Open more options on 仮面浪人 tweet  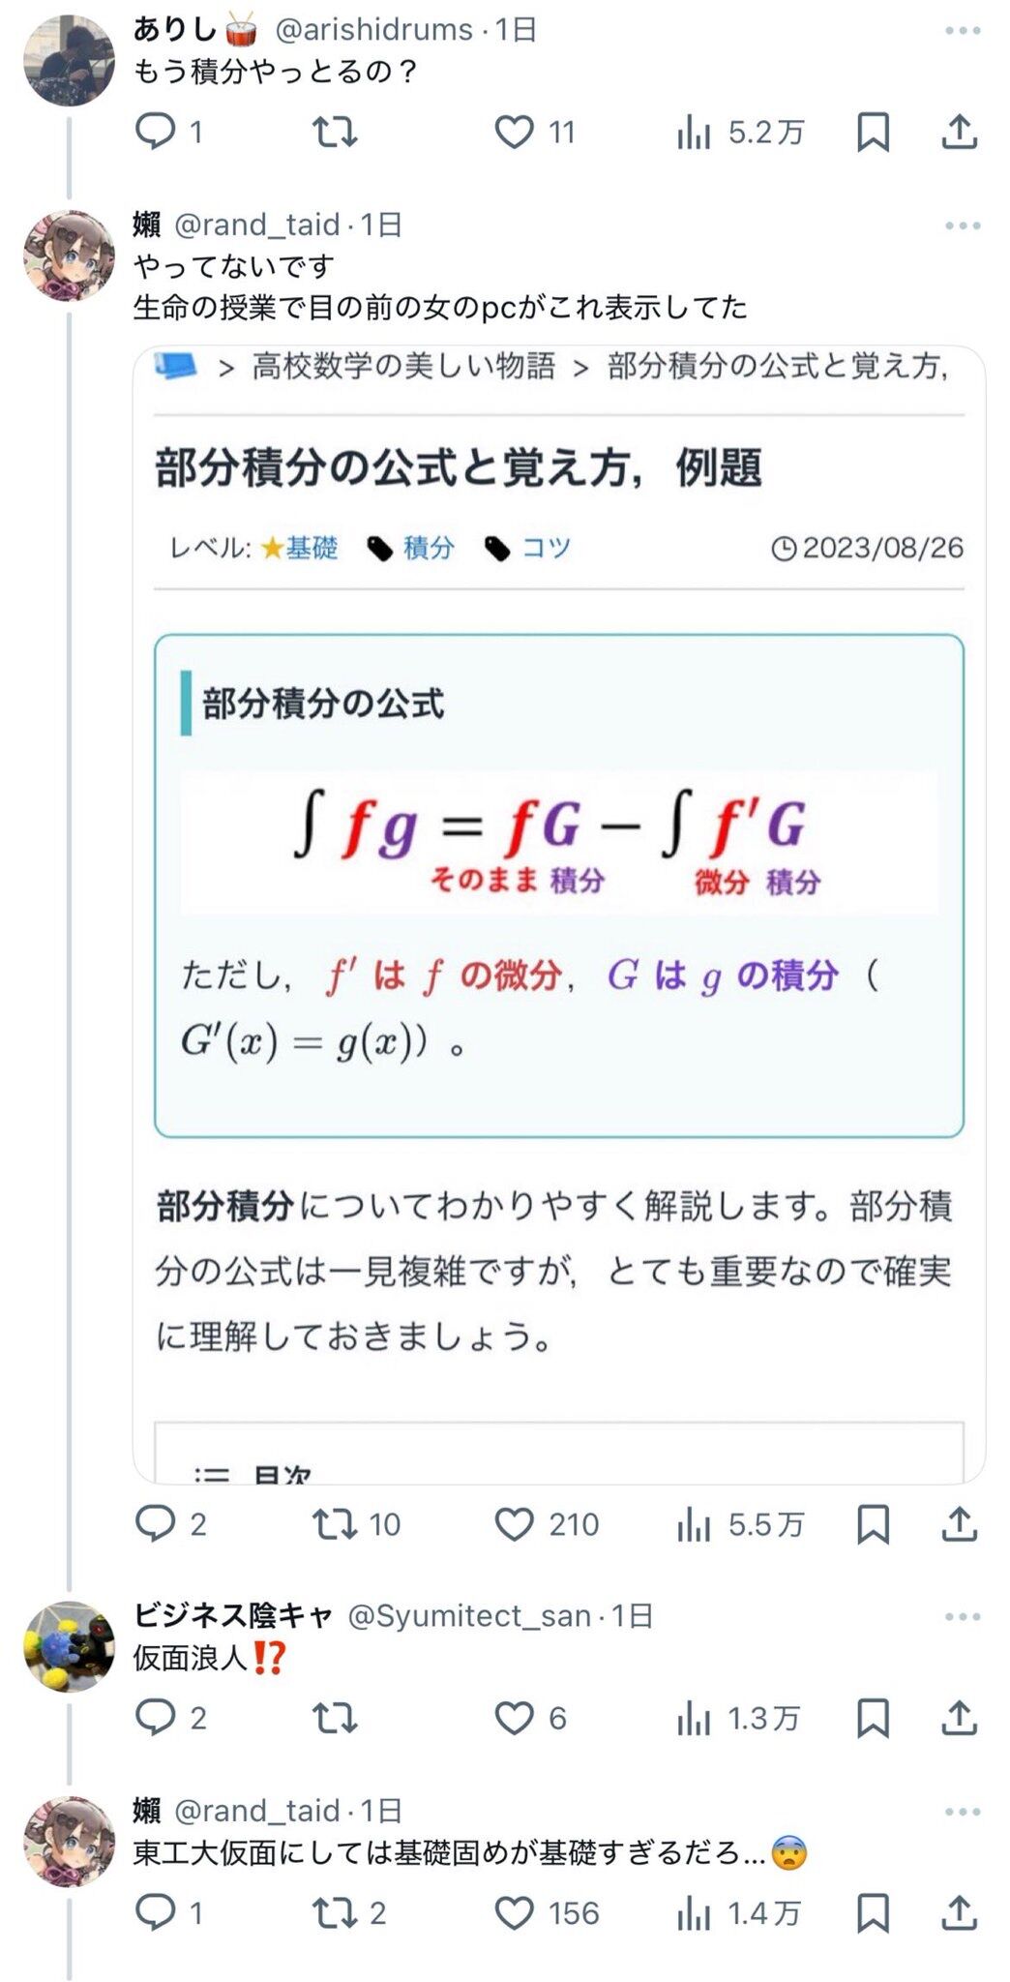(963, 1616)
